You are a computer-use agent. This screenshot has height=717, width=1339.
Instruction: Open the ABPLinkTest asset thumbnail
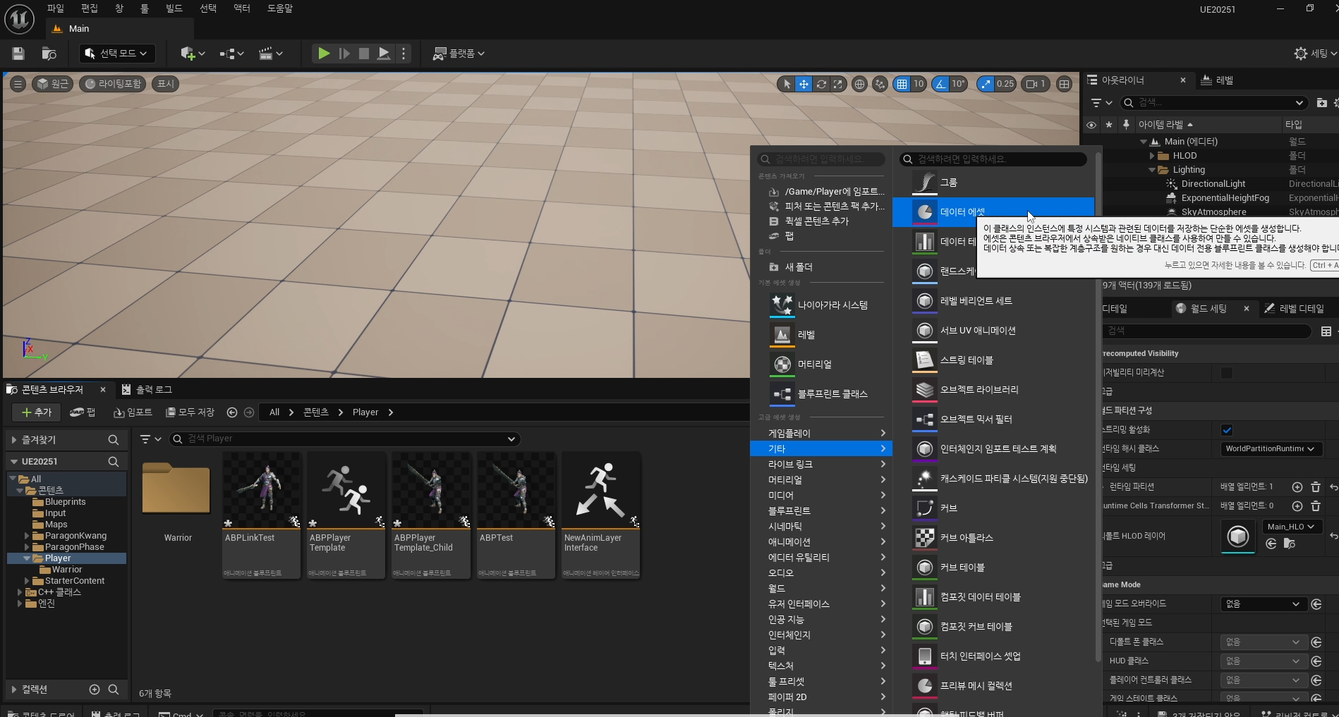pos(262,515)
